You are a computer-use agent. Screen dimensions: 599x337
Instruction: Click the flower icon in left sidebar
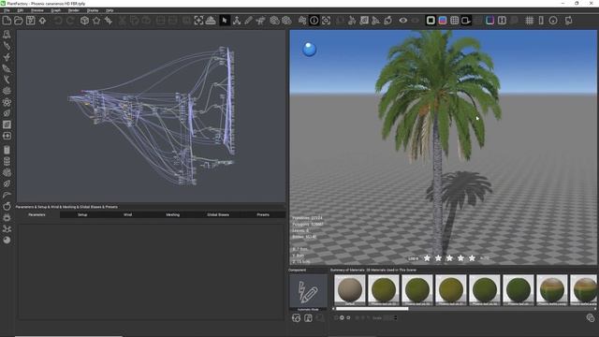coord(7,102)
